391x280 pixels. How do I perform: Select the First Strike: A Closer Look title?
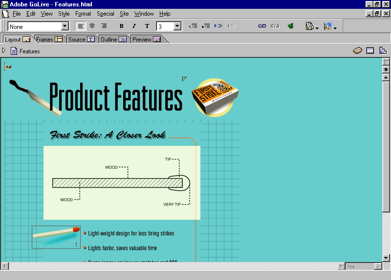[x=108, y=135]
